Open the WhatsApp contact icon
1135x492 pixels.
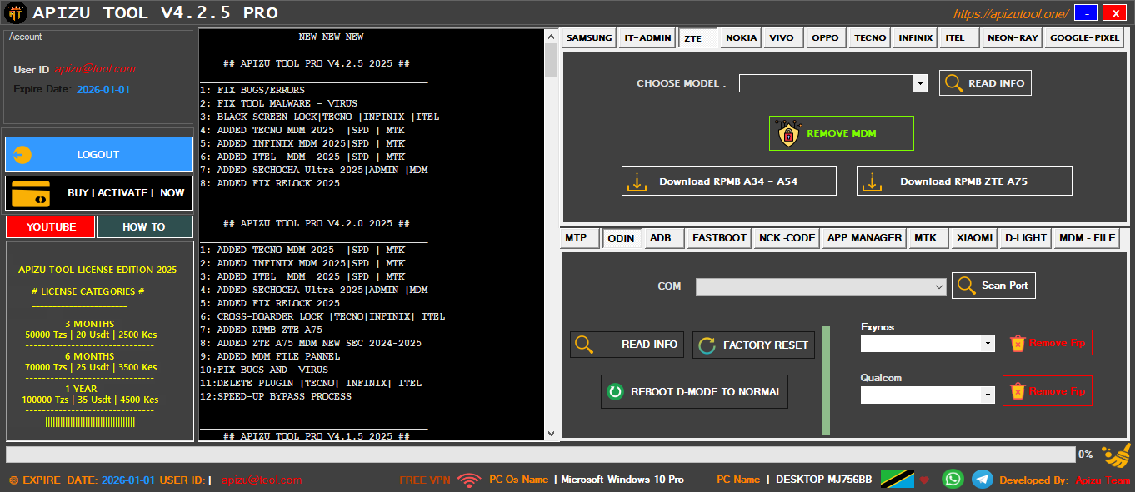coord(952,480)
